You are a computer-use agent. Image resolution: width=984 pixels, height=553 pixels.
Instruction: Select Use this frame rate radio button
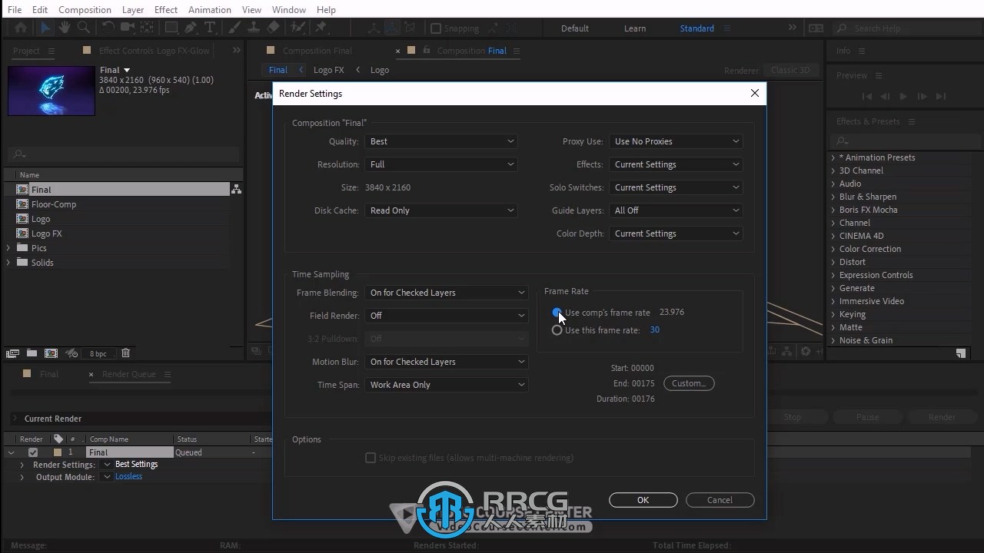[x=557, y=330]
